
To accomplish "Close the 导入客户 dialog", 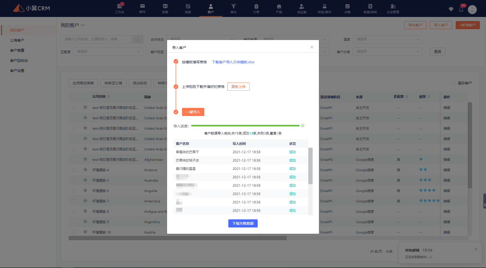I will (x=312, y=47).
